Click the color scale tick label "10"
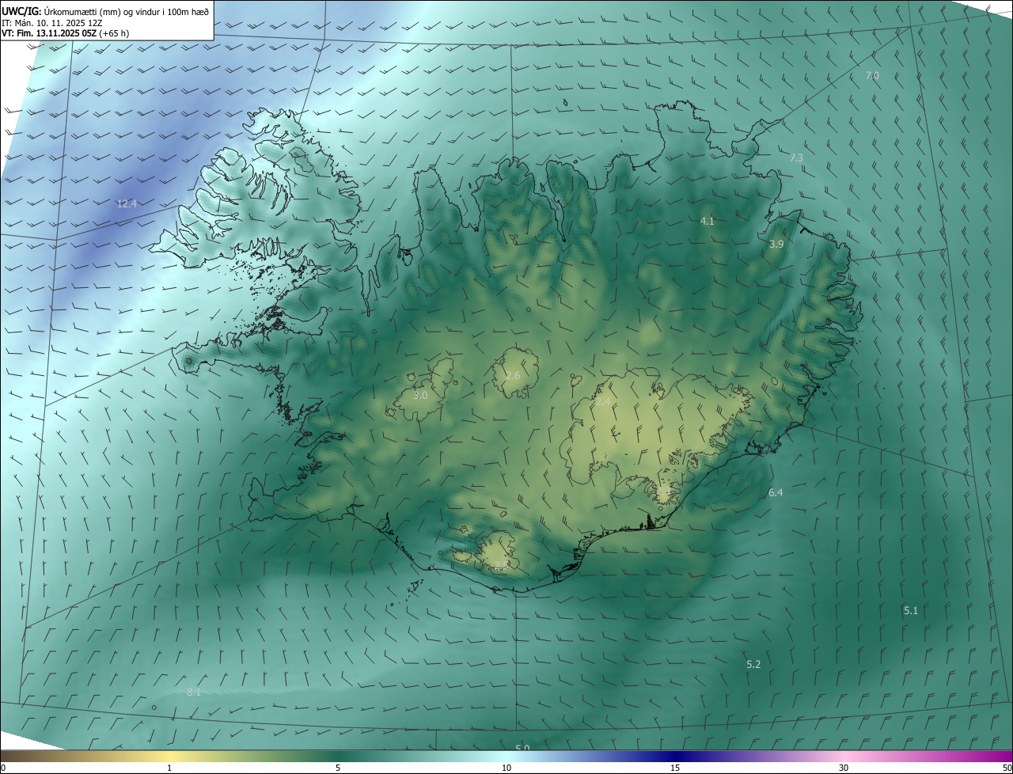 coord(506,768)
